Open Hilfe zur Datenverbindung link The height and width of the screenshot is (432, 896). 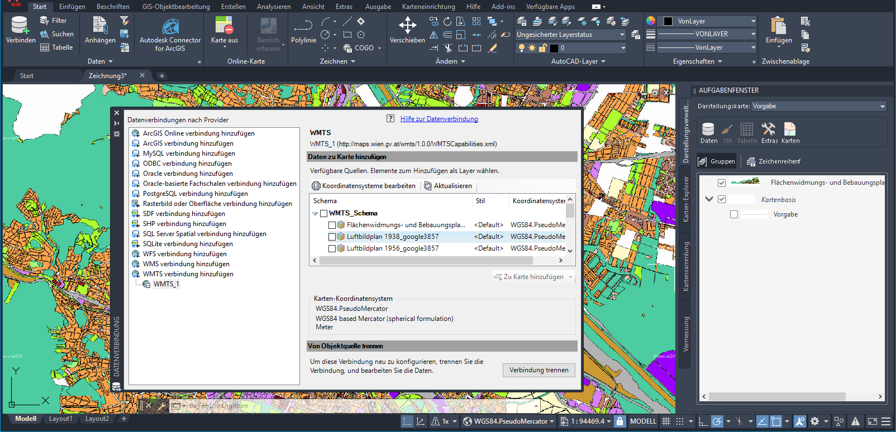439,119
